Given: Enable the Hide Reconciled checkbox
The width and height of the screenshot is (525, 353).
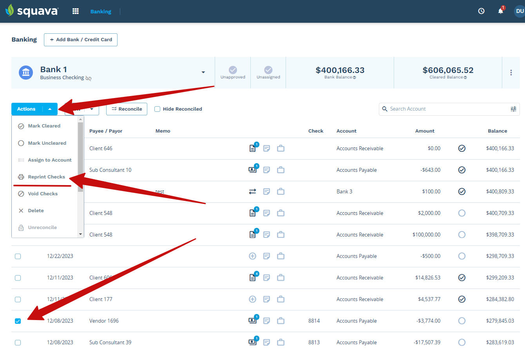Looking at the screenshot, I should point(157,109).
